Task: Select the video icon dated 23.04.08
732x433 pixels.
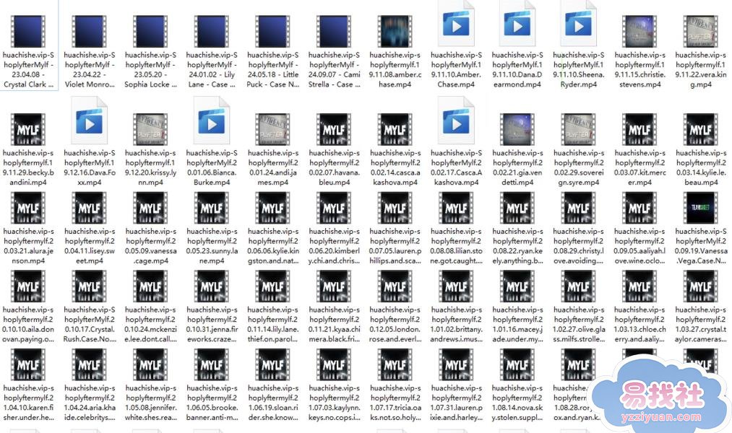Action: (x=28, y=31)
